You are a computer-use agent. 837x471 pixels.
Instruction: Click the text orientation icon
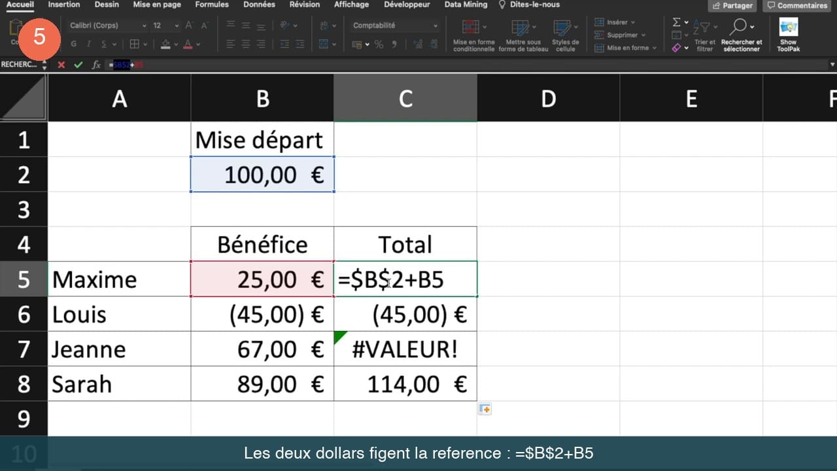pyautogui.click(x=284, y=26)
